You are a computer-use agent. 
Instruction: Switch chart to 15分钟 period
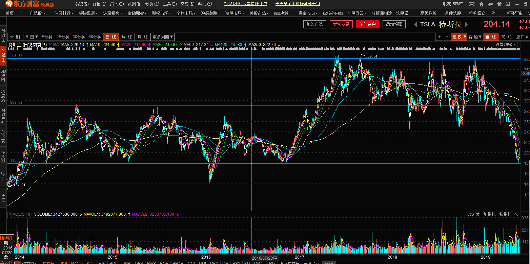coord(63,37)
